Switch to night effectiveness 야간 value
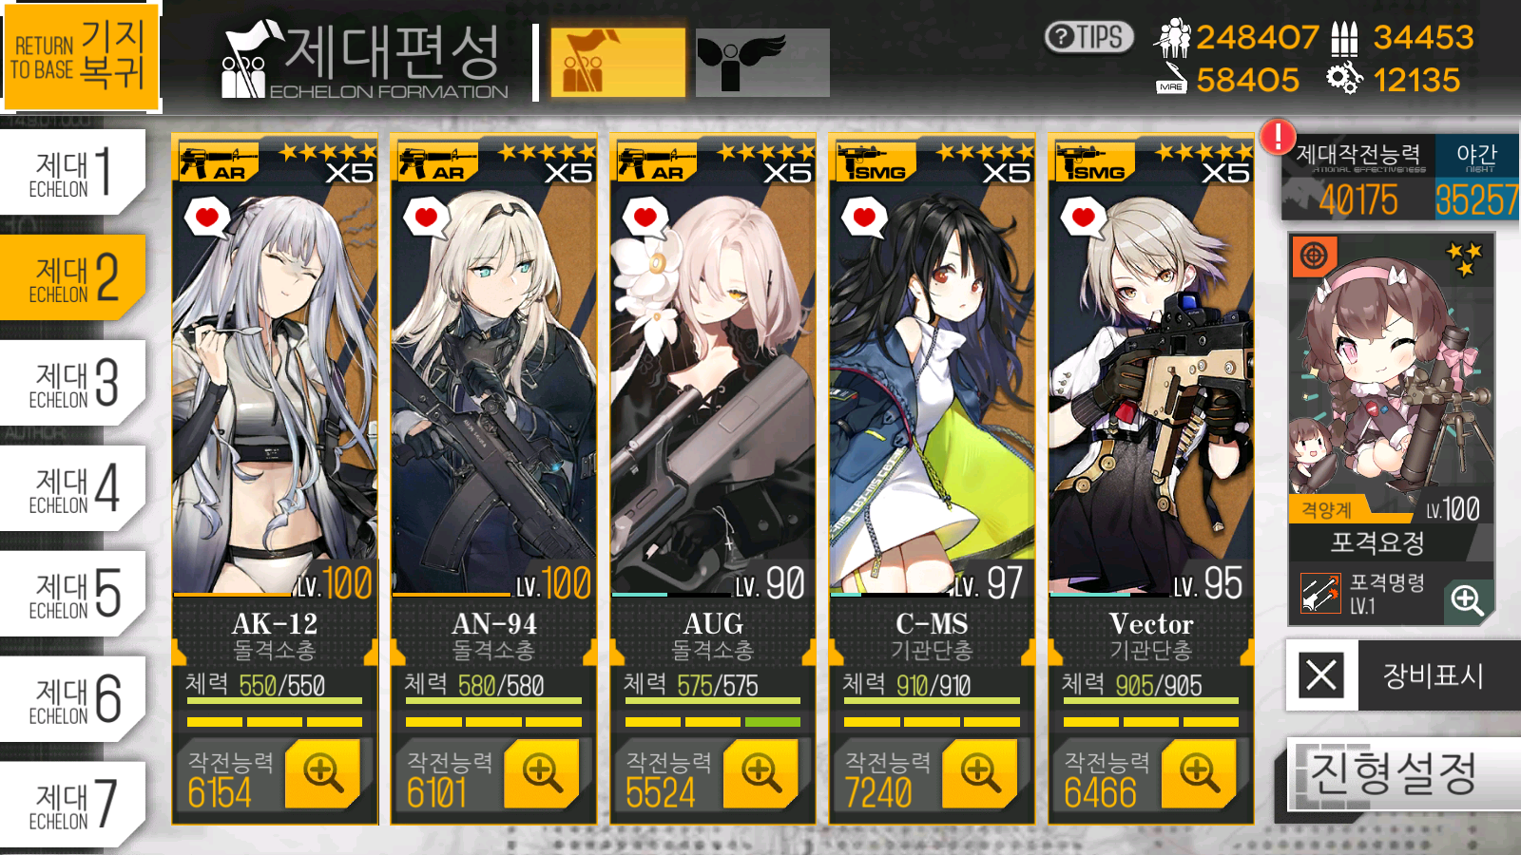This screenshot has width=1521, height=855. pyautogui.click(x=1476, y=180)
